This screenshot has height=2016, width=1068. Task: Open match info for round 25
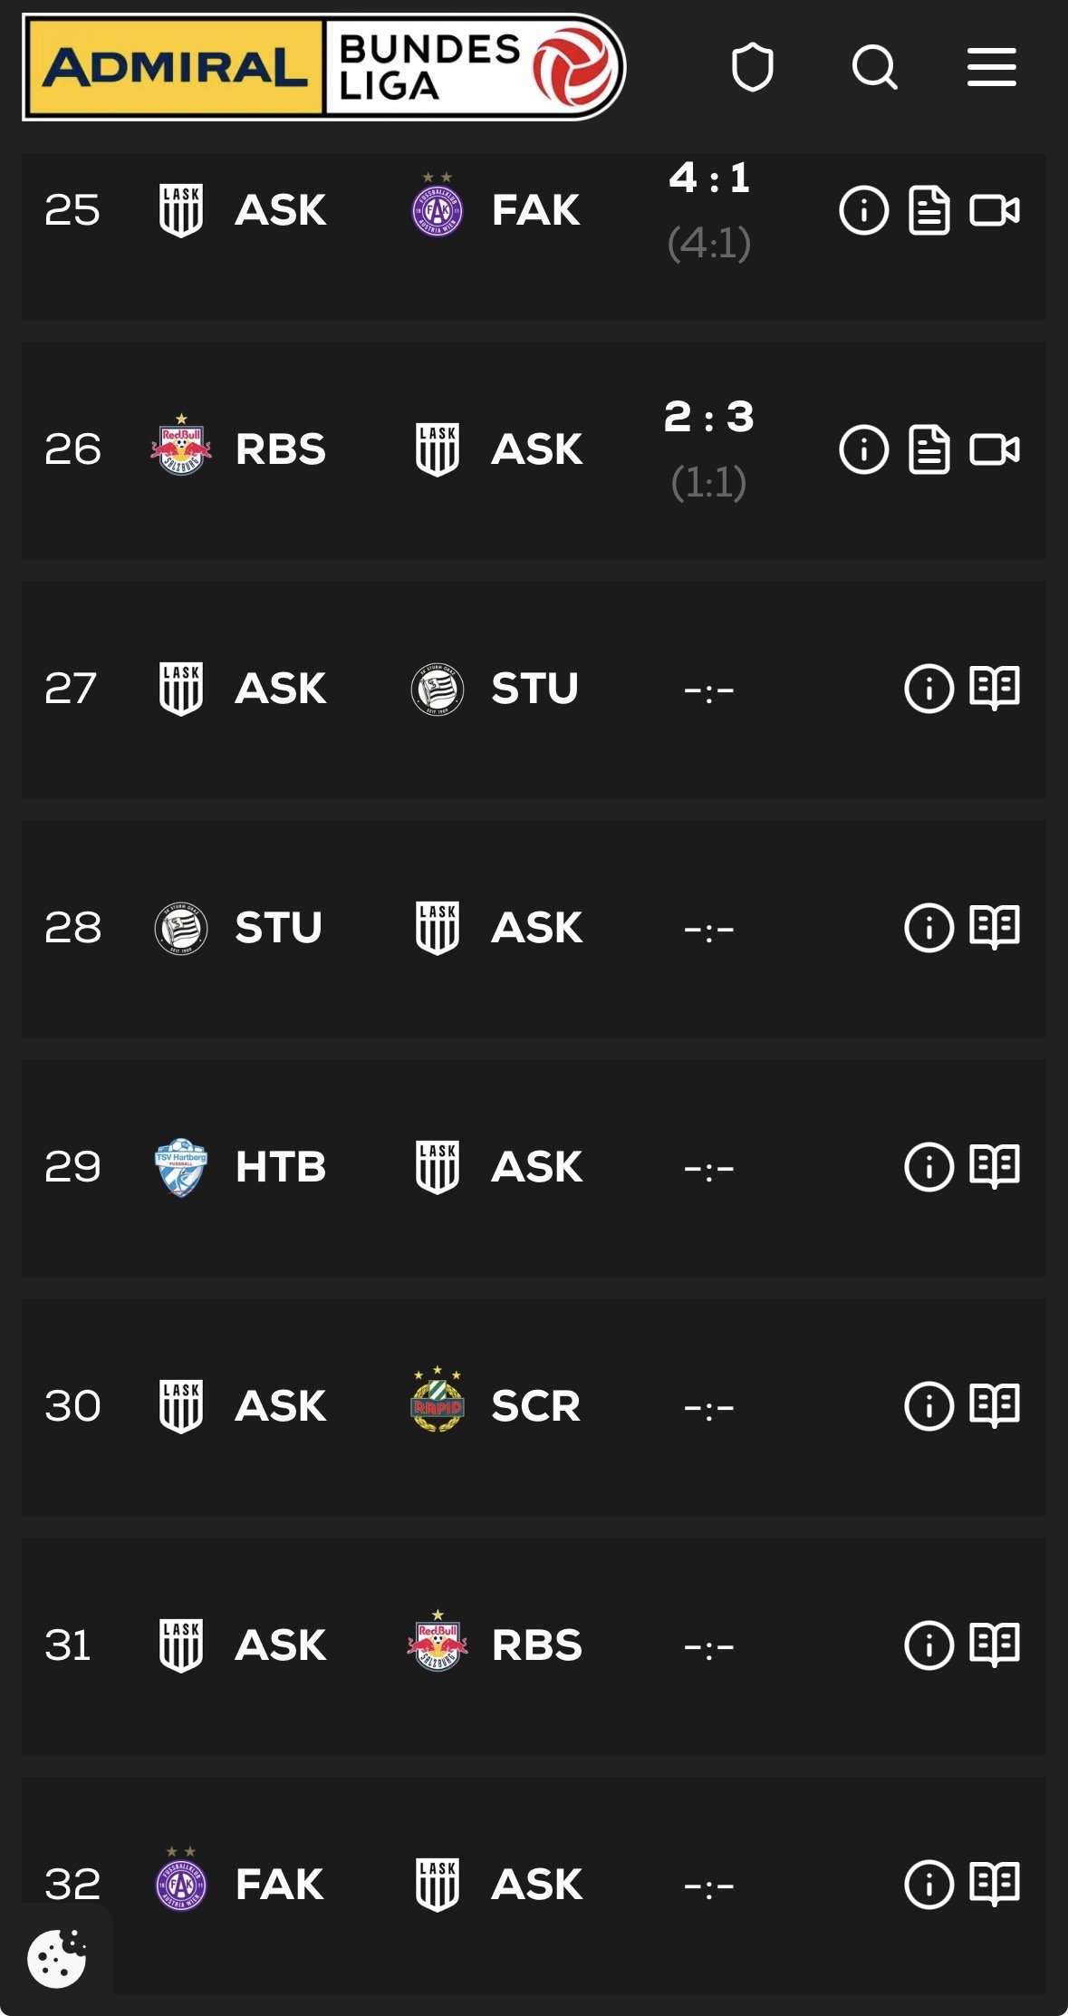click(863, 210)
